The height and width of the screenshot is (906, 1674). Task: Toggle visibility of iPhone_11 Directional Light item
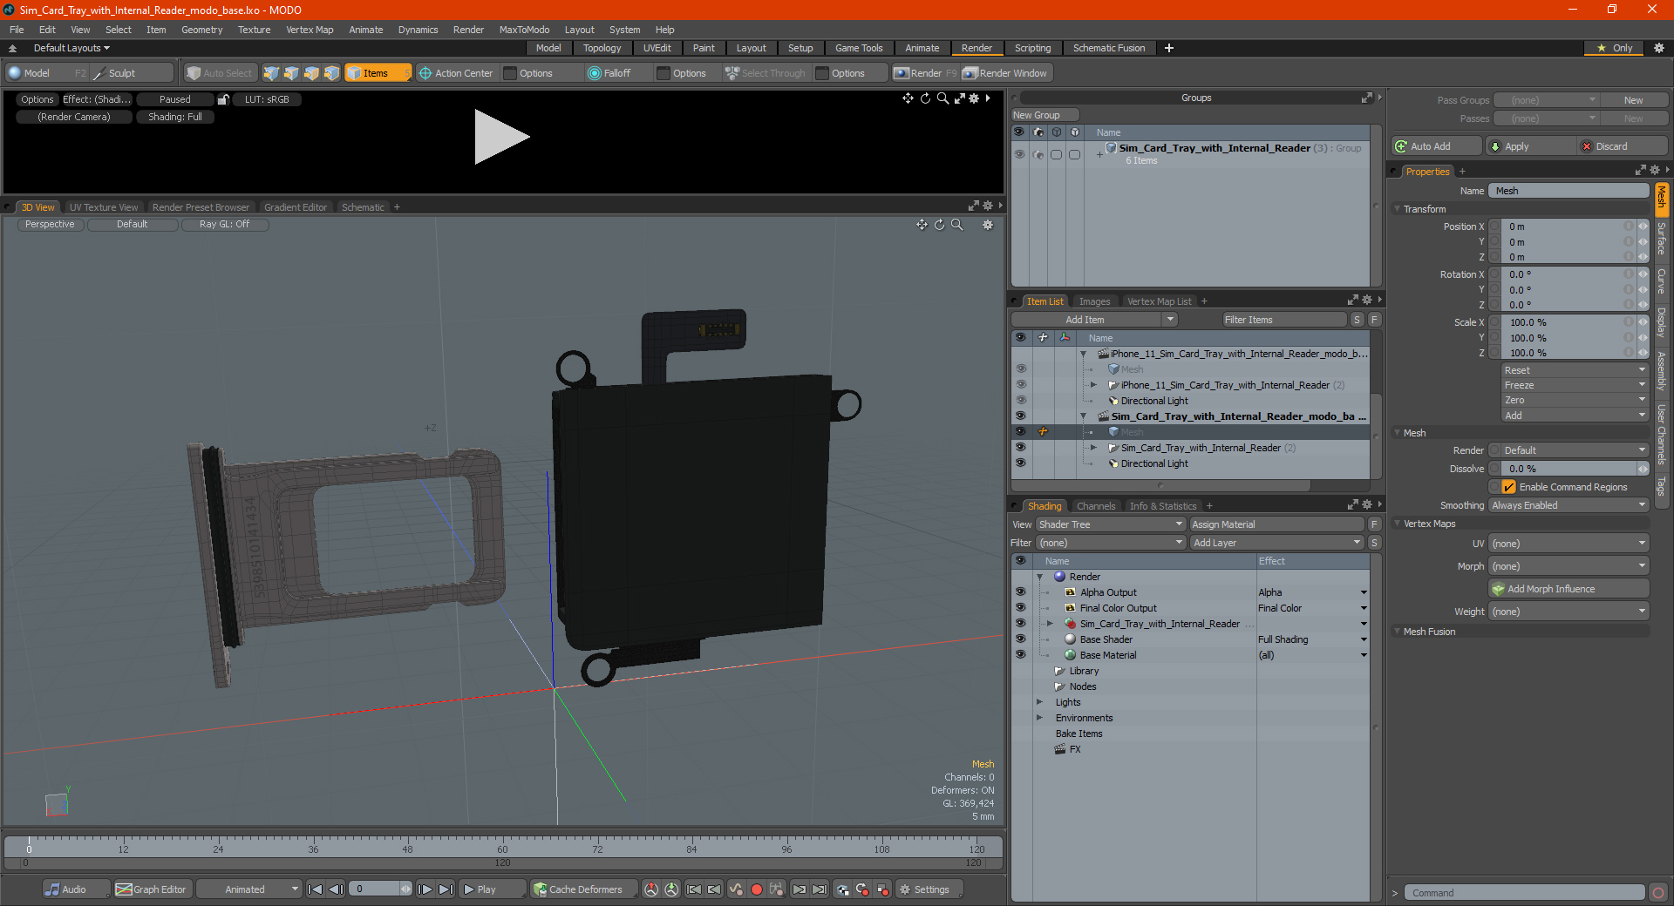click(x=1020, y=401)
